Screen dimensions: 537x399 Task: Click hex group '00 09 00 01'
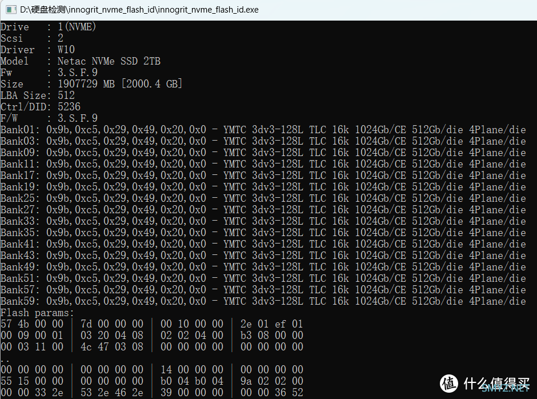tap(32, 335)
